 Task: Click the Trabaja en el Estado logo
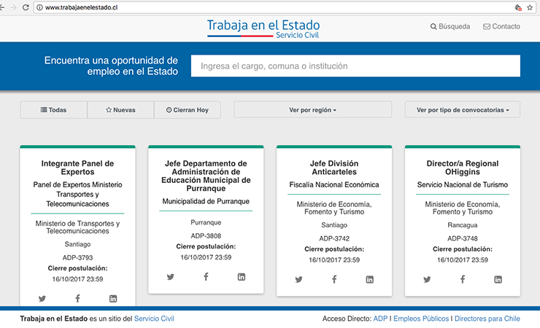[x=263, y=28]
